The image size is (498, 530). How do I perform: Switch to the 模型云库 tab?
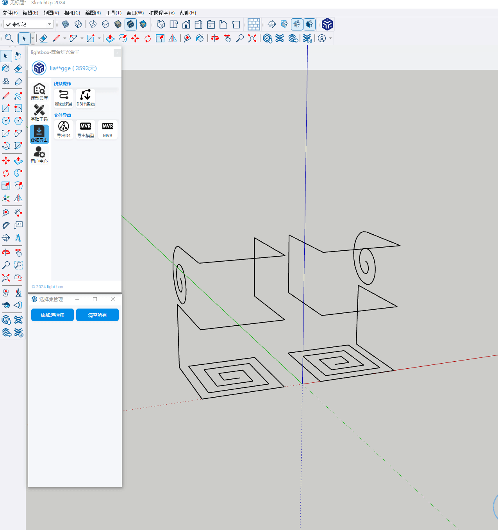(39, 91)
